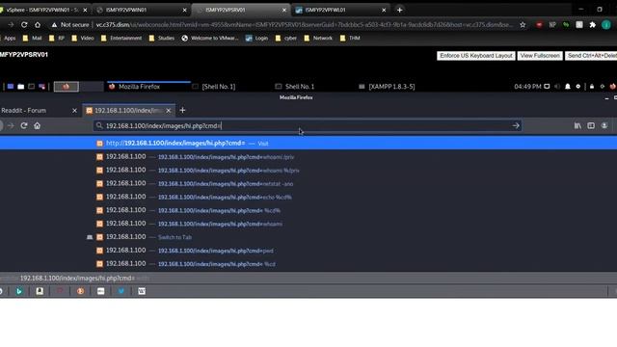The height and width of the screenshot is (347, 617).
Task: Switch to ISMFYP2VPFW01 Chrome tab
Action: pos(340,10)
